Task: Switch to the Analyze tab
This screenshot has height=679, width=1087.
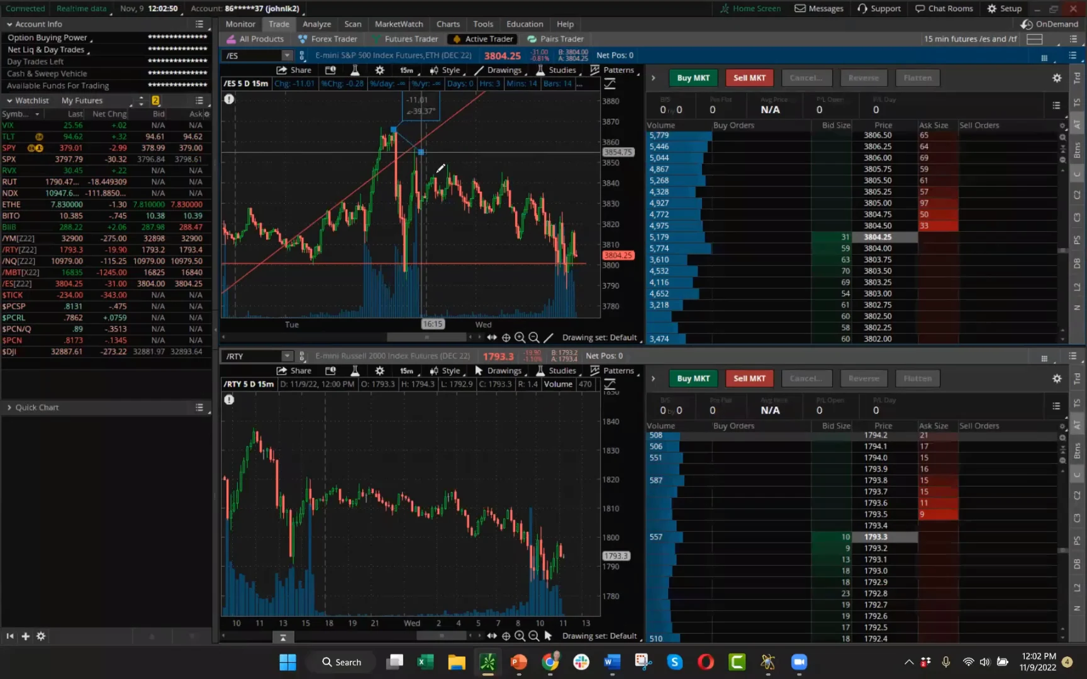Action: point(316,24)
